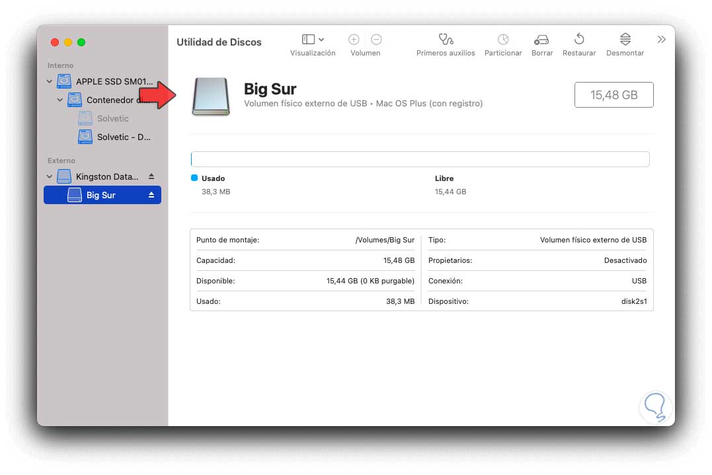Remove a volume with the minus icon
Viewport: 712px width, 475px height.
[x=376, y=40]
